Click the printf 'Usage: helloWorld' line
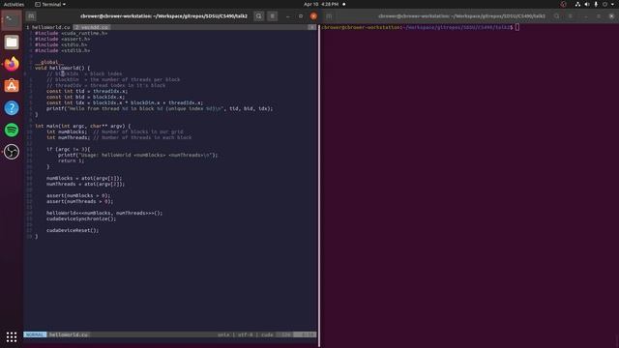 137,155
